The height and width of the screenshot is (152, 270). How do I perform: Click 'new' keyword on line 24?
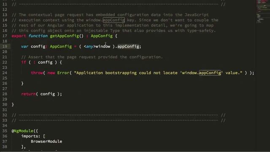(51, 73)
